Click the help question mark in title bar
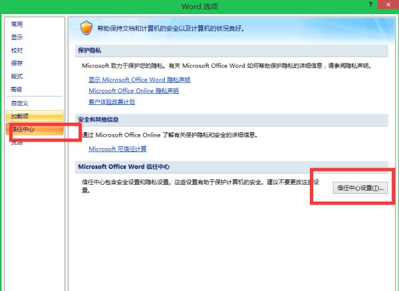399x291 pixels. point(370,5)
